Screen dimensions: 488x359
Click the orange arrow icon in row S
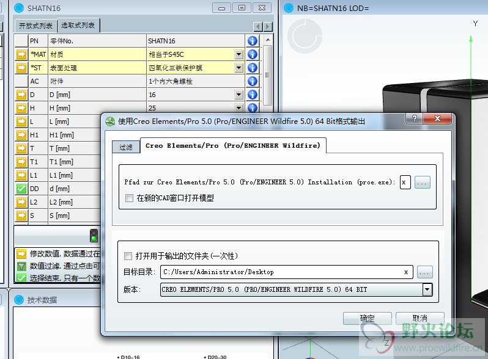[x=21, y=216]
